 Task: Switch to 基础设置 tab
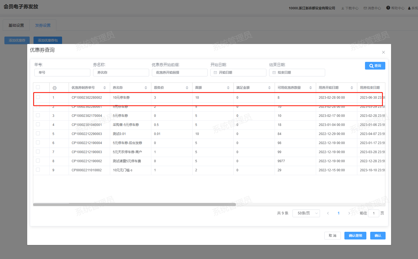(16, 25)
